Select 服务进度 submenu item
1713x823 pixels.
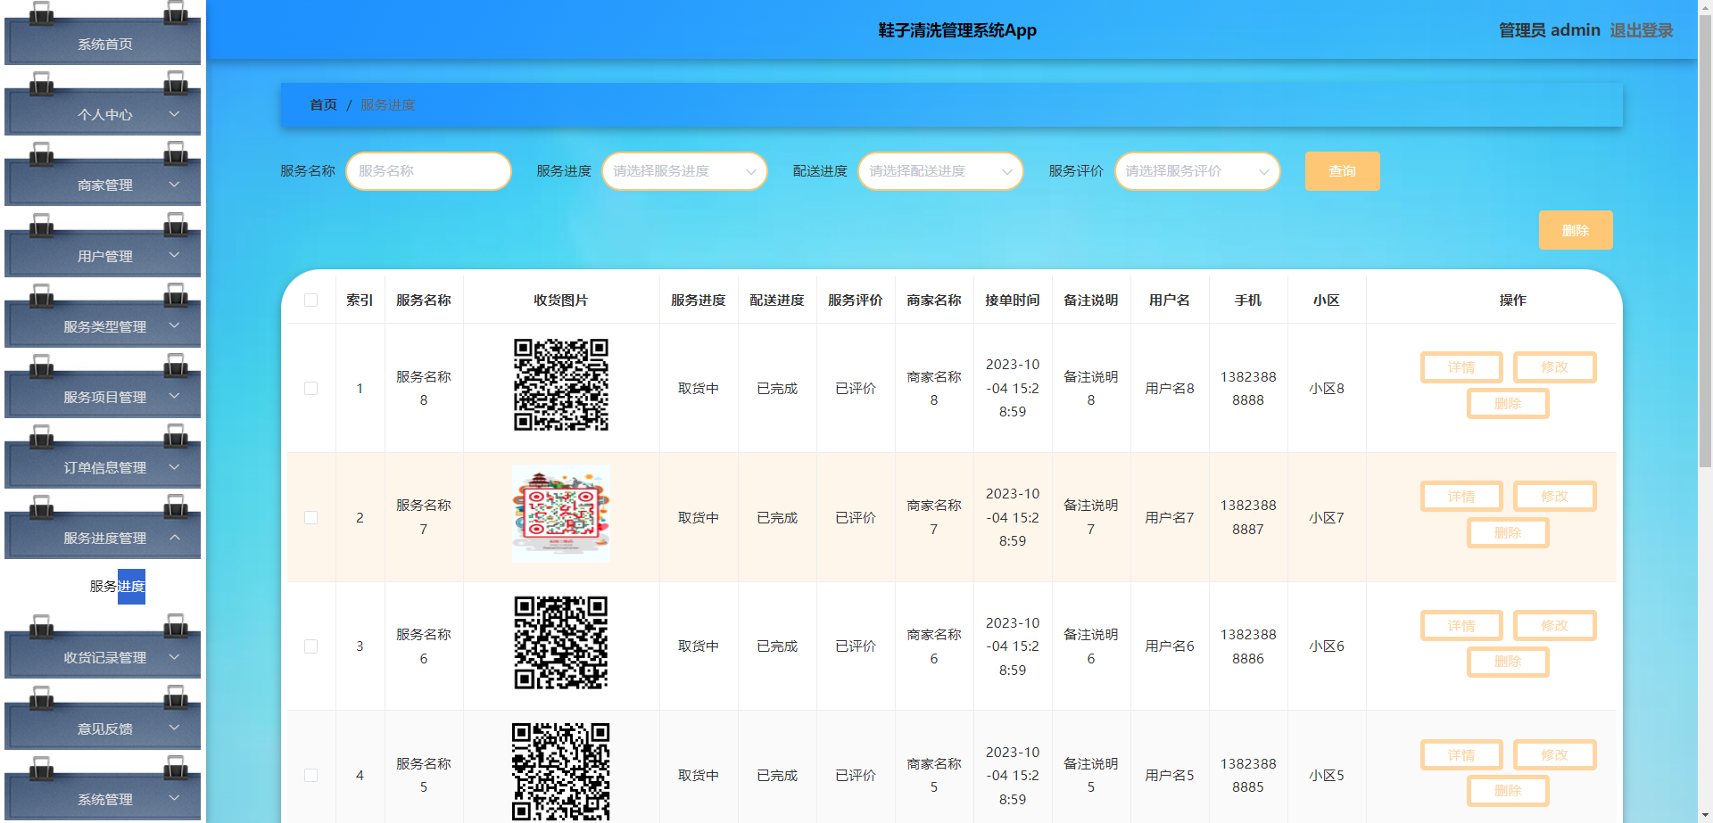pos(116,587)
